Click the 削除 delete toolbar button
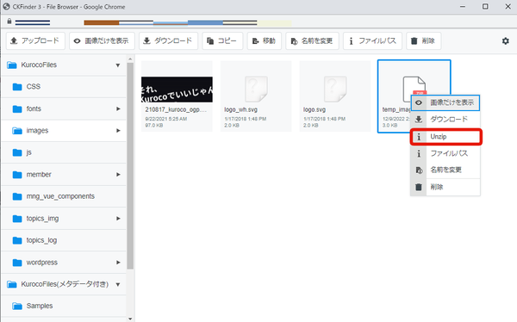The width and height of the screenshot is (517, 322). [424, 40]
